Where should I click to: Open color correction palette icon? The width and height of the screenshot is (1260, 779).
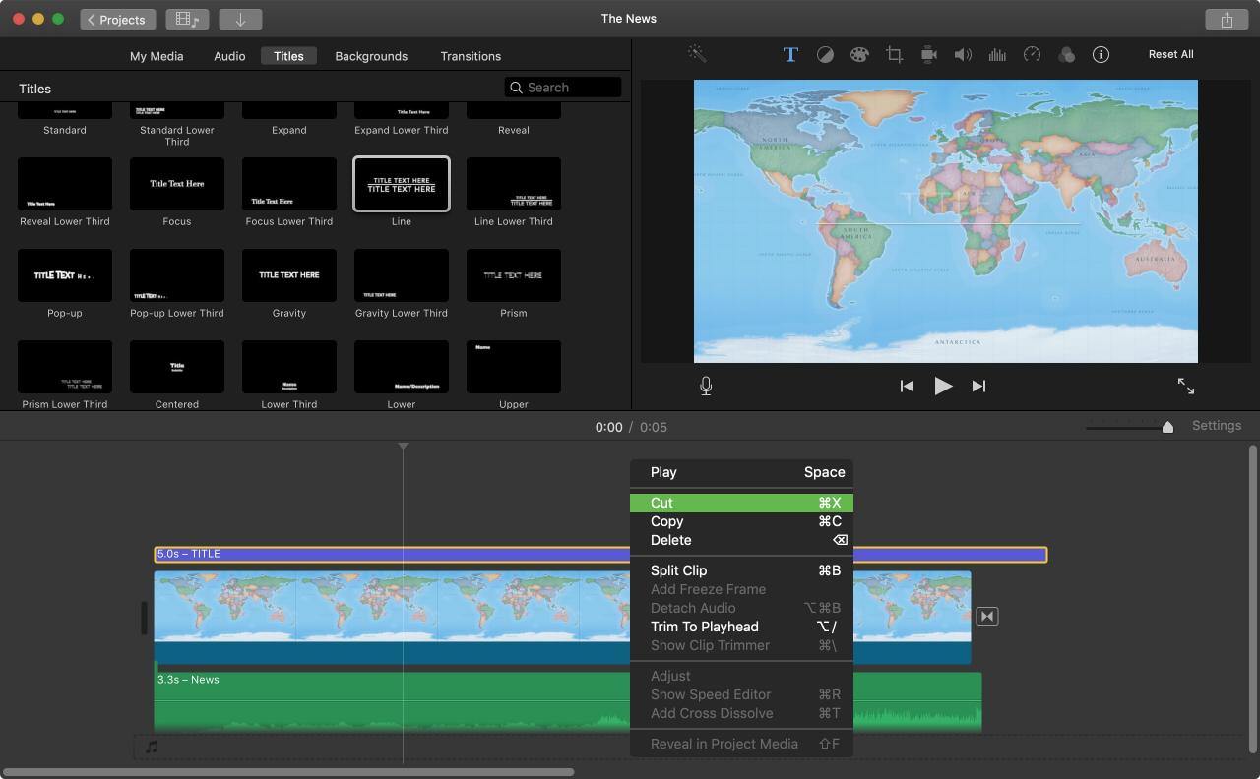pos(859,54)
